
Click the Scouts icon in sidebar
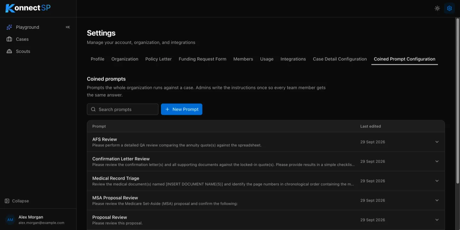(x=9, y=51)
